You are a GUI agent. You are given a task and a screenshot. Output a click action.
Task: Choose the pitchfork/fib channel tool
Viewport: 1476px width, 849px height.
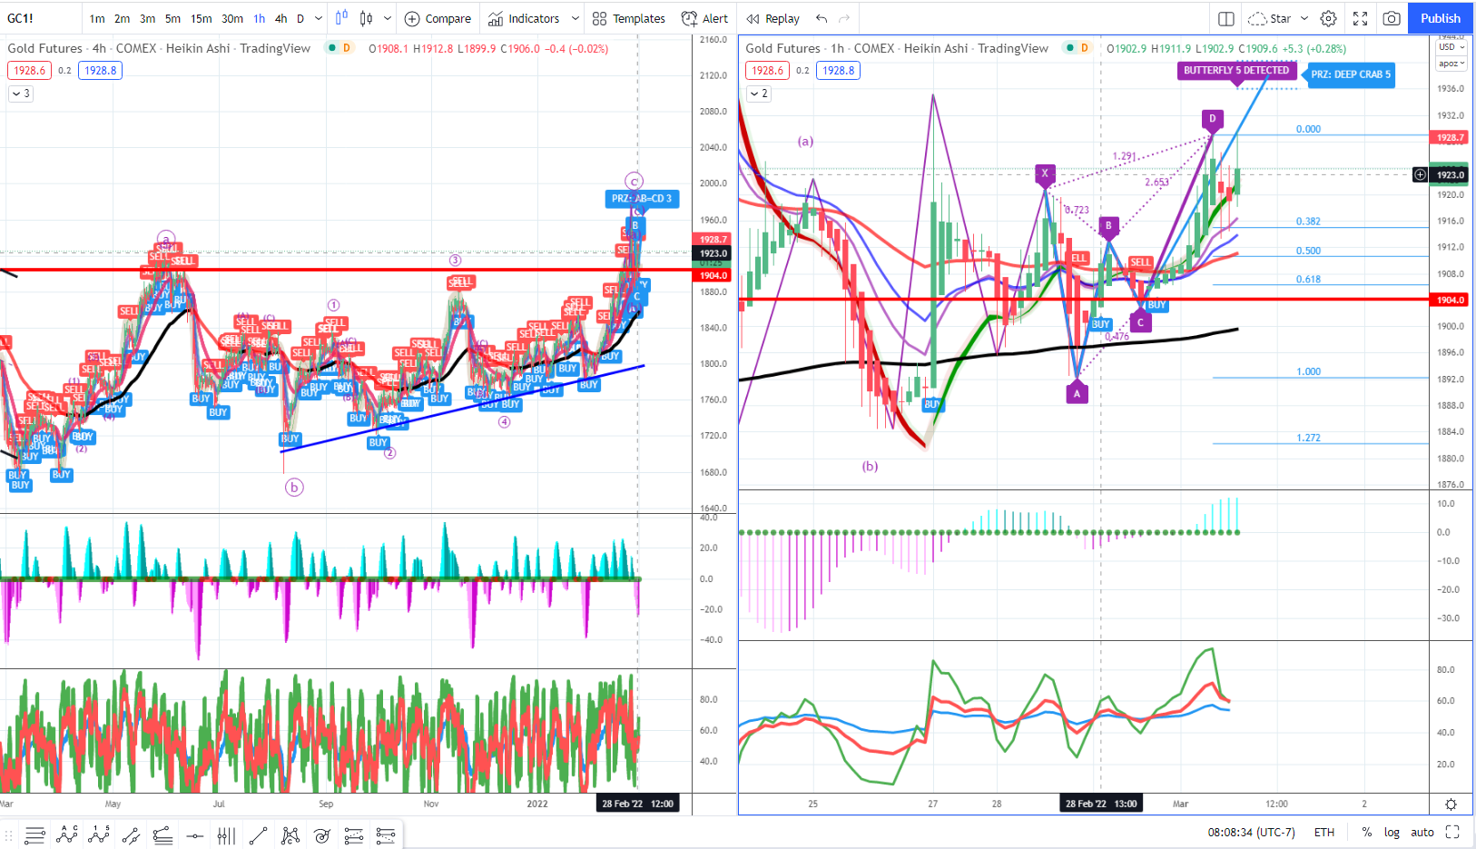(x=162, y=835)
